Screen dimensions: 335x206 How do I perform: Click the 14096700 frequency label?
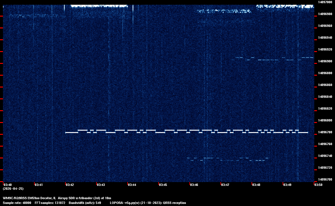[x=325, y=179]
